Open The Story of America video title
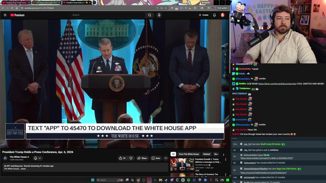The image size is (326, 183). click(x=207, y=174)
